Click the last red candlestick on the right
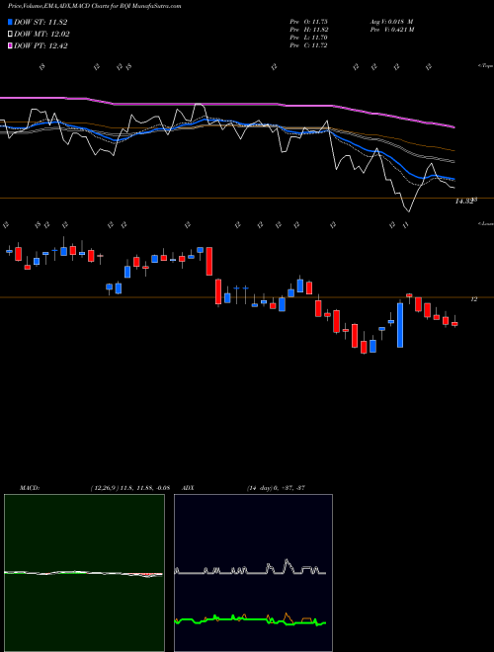This screenshot has height=652, width=494. [454, 323]
